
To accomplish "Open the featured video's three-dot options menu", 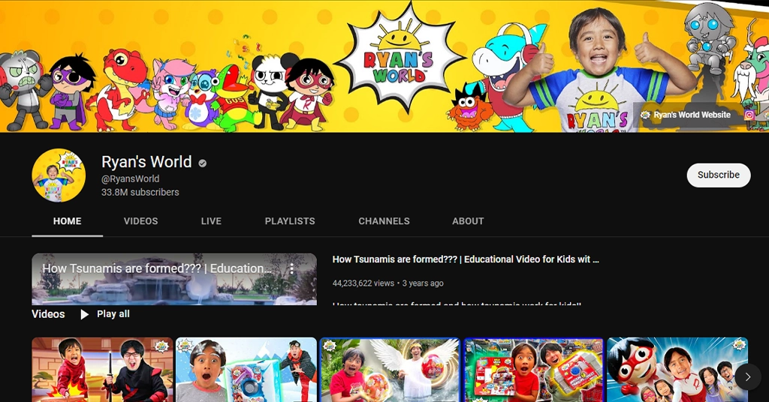I will pos(292,268).
